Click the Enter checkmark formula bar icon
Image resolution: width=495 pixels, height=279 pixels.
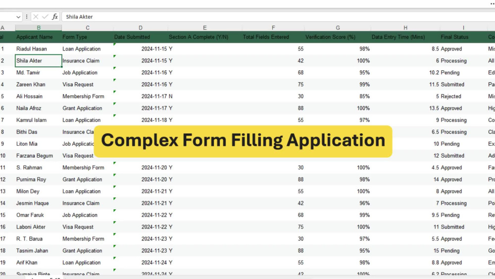click(45, 17)
